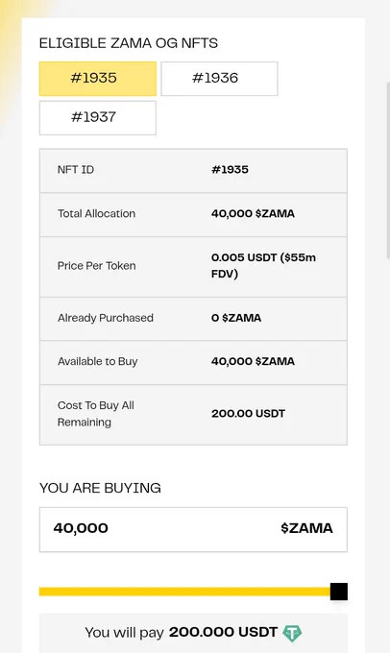This screenshot has width=390, height=653.
Task: Click the You will pay 200.000 USDT summary
Action: (193, 633)
